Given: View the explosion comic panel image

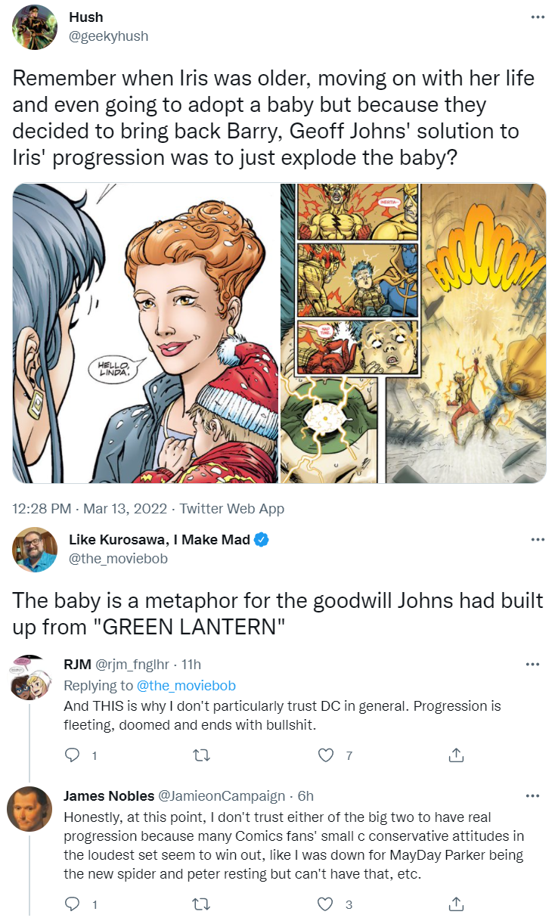Looking at the screenshot, I should (413, 333).
